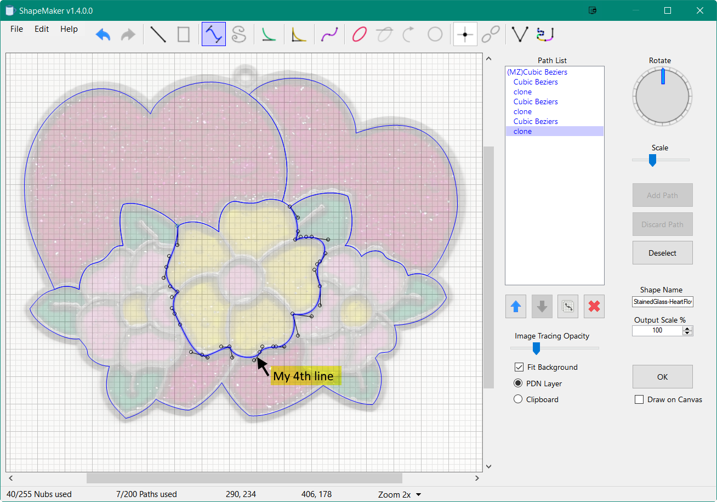The image size is (717, 502).
Task: Open the Zoom 2x dropdown
Action: [x=400, y=494]
